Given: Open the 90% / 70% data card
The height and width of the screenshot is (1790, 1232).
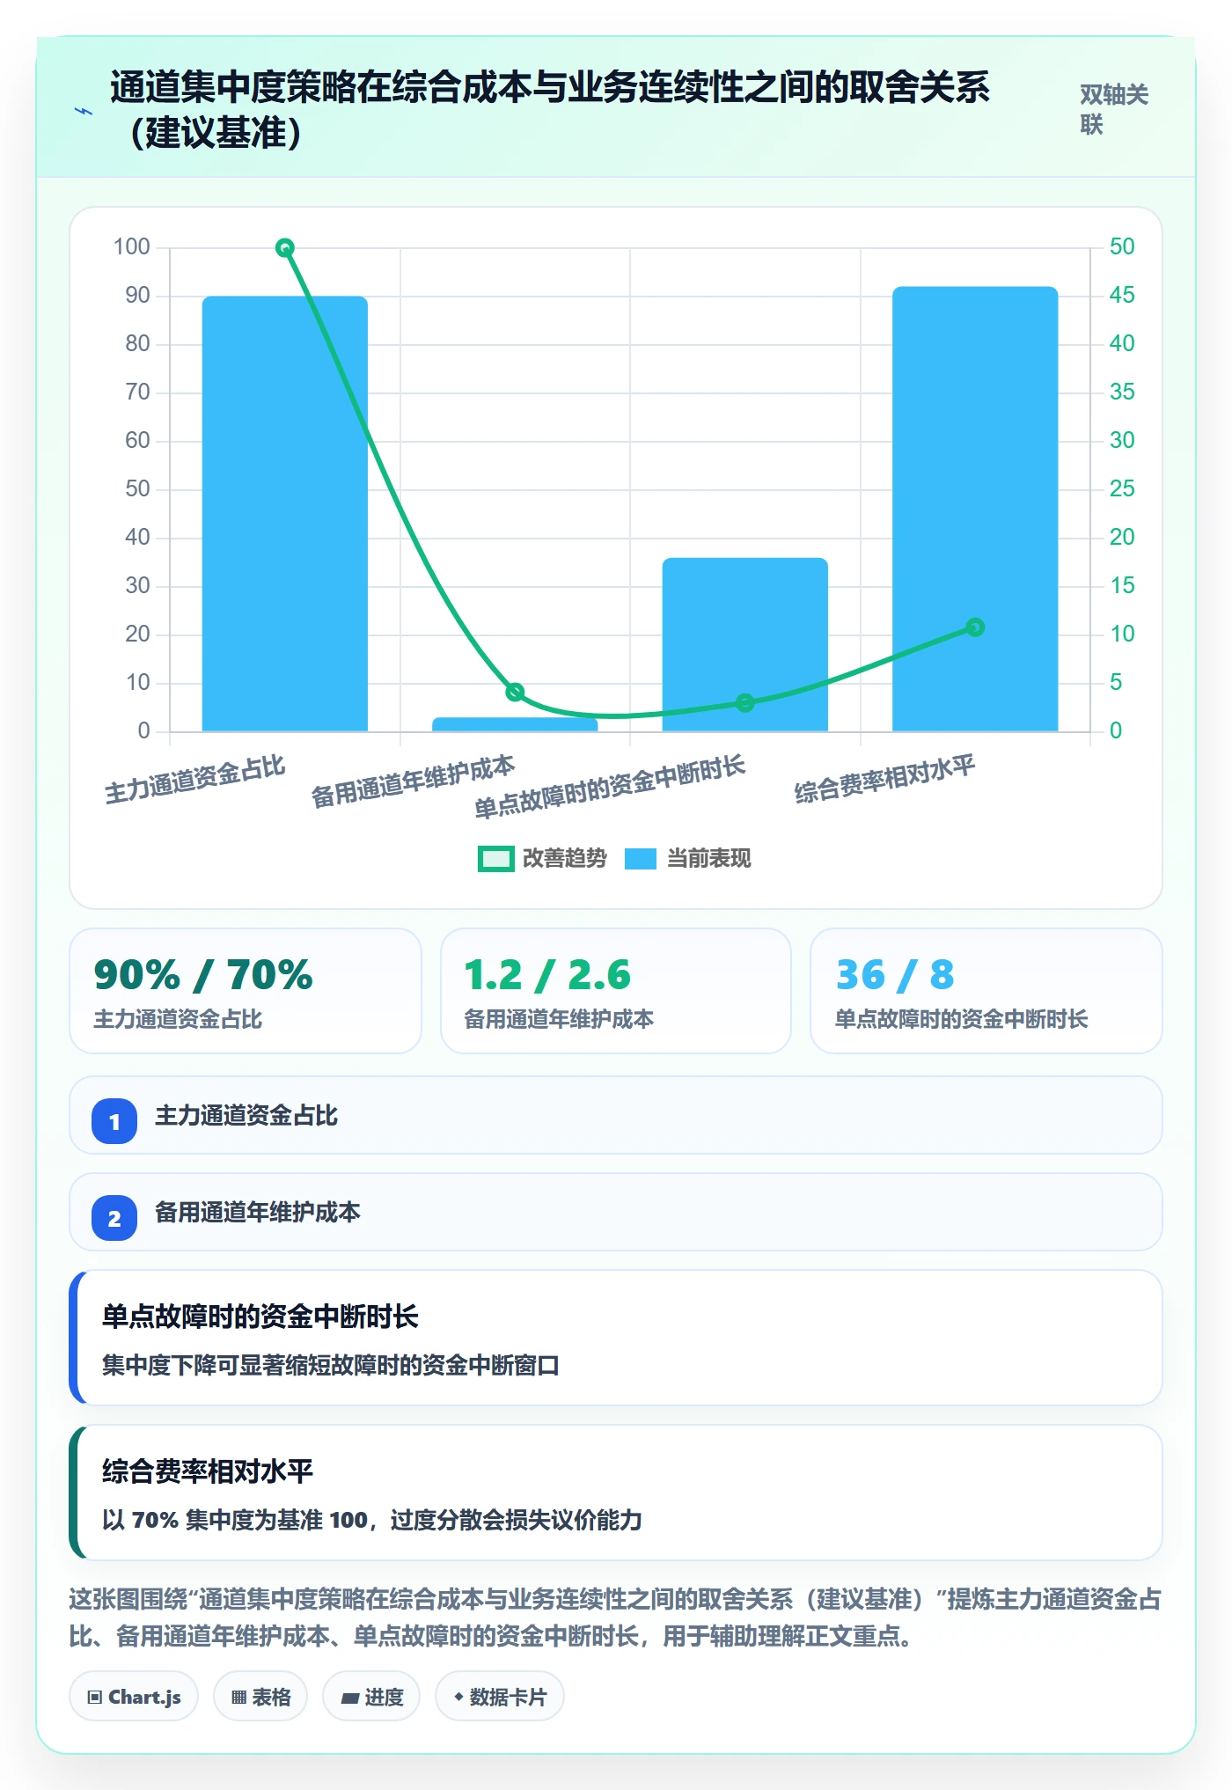Looking at the screenshot, I should (x=246, y=991).
